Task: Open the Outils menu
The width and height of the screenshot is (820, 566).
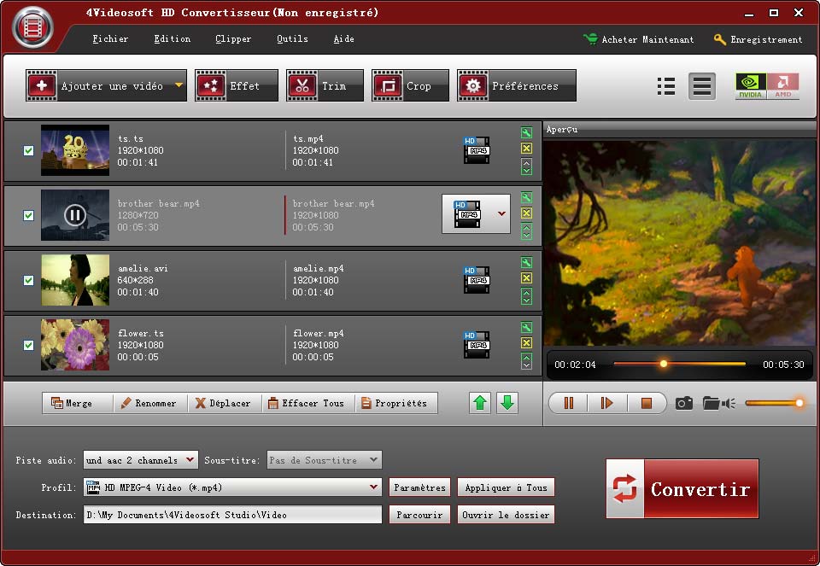Action: pyautogui.click(x=292, y=39)
